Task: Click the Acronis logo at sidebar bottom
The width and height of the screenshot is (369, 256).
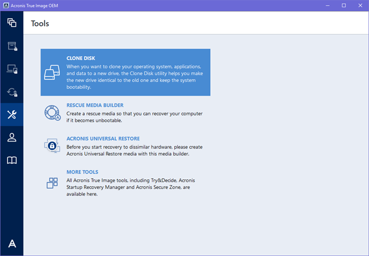Action: pos(12,243)
